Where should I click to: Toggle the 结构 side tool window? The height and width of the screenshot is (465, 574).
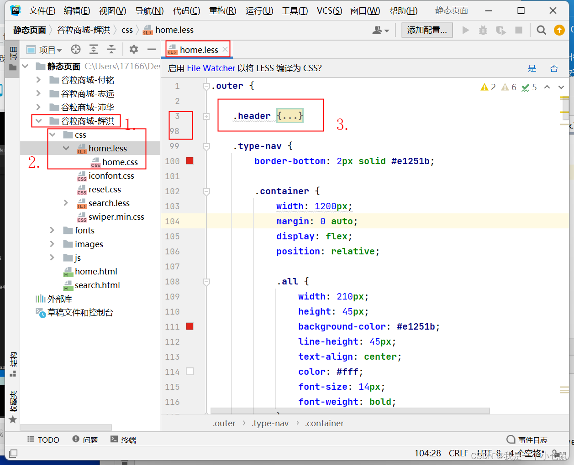point(13,364)
